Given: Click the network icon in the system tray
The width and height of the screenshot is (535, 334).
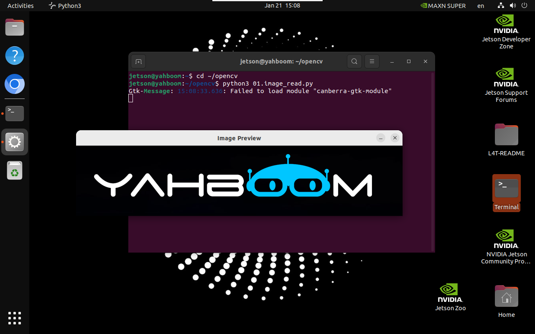Looking at the screenshot, I should point(501,5).
